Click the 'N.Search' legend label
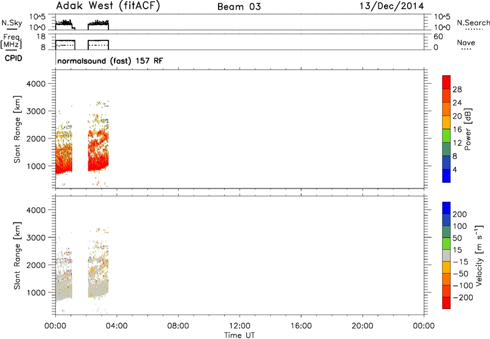The width and height of the screenshot is (490, 339). coord(473,23)
